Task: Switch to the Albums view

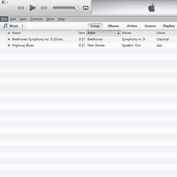Action: tap(113, 26)
